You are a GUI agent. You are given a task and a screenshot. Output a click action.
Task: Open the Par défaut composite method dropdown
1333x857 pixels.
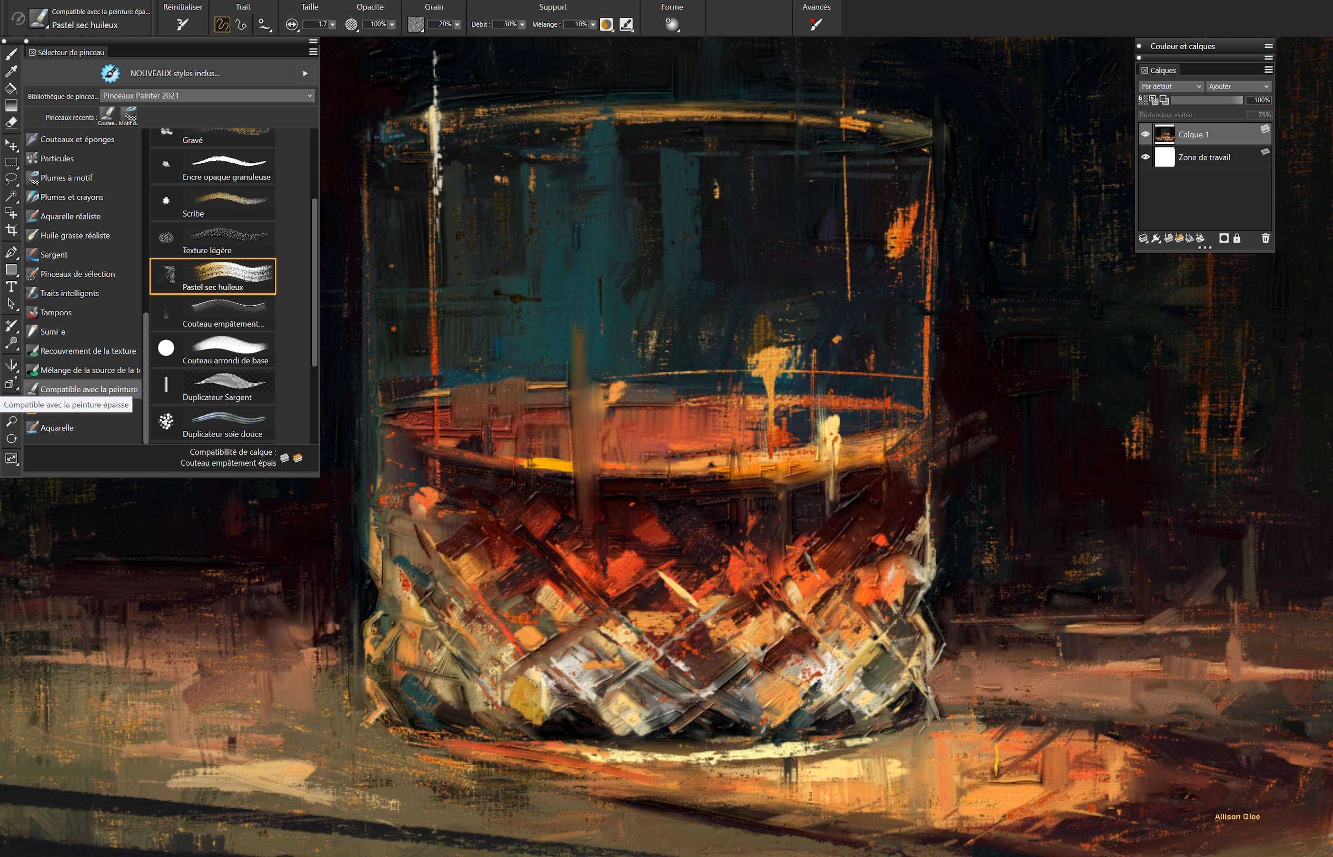click(1171, 86)
